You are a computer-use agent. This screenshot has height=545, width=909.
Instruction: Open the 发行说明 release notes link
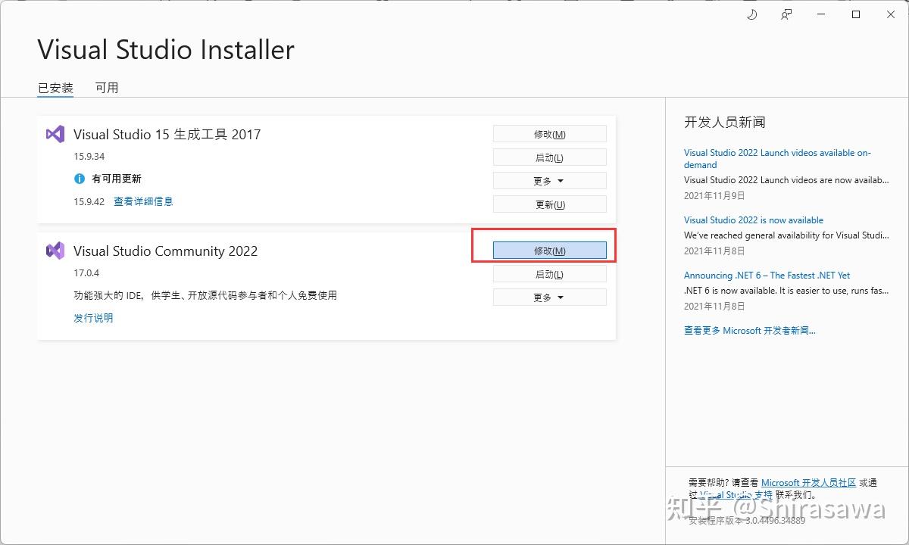click(93, 318)
